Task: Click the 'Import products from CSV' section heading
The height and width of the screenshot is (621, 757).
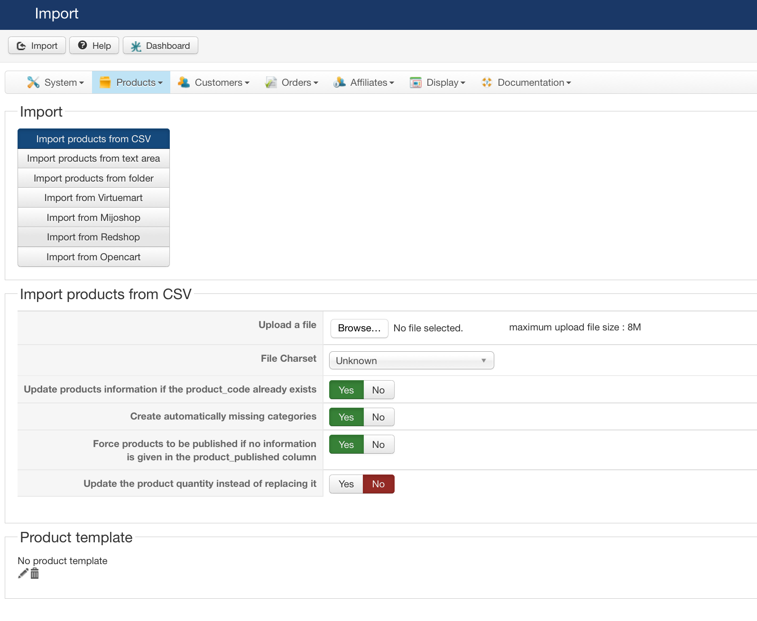Action: pos(106,294)
